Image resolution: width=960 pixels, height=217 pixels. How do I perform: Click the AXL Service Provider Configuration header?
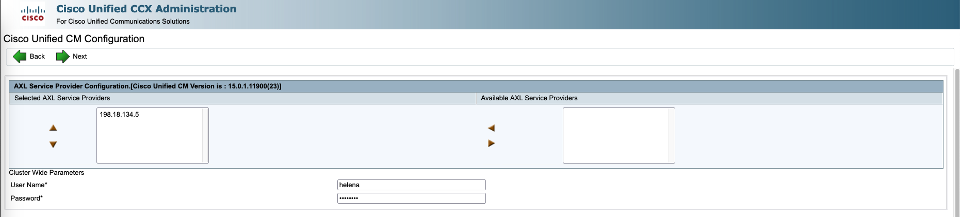tap(148, 86)
